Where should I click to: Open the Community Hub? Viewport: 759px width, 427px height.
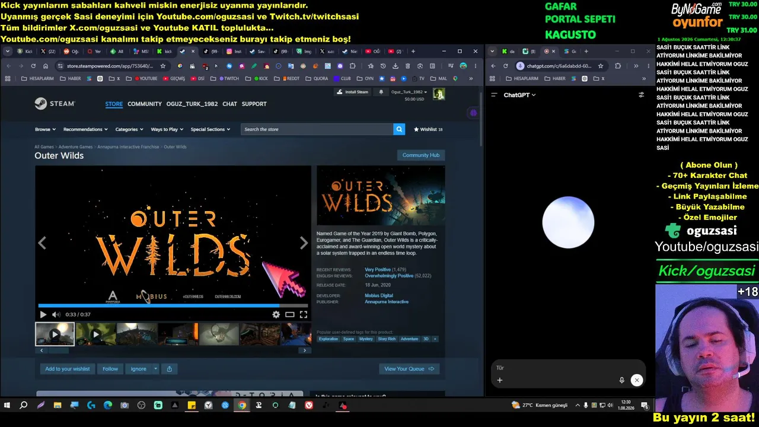(421, 155)
